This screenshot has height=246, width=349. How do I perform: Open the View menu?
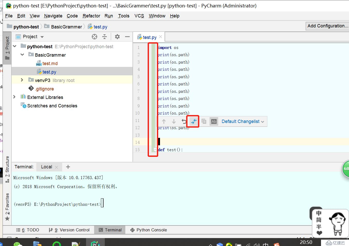tap(35, 16)
